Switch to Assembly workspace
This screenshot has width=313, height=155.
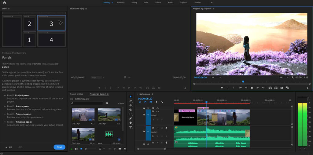[x=120, y=2]
